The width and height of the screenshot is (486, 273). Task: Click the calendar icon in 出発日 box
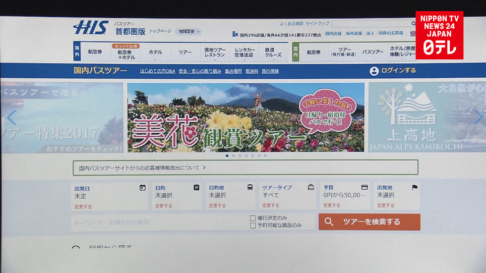143,188
